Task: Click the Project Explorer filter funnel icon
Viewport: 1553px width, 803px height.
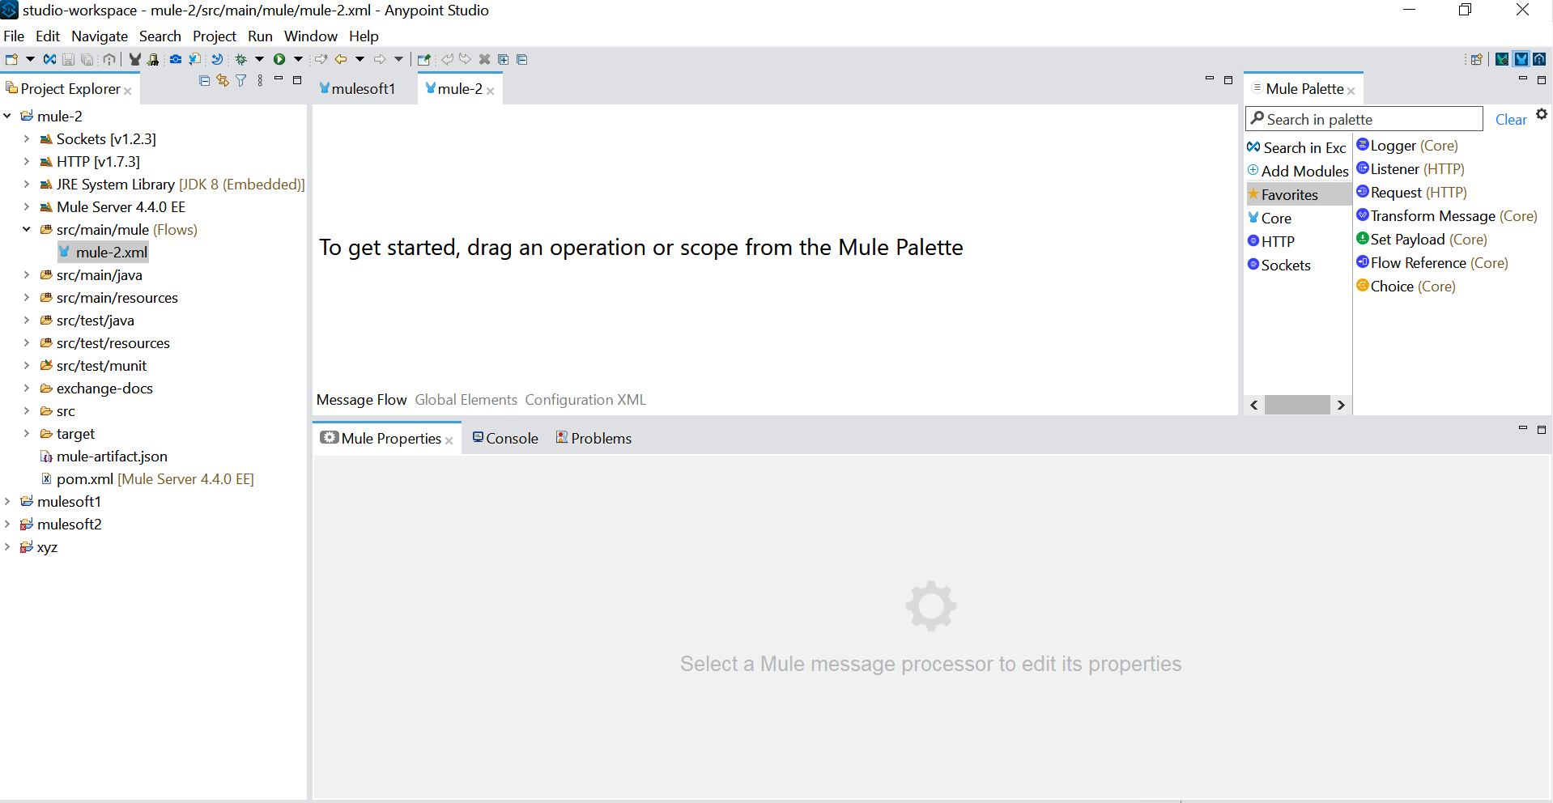Action: (x=241, y=80)
